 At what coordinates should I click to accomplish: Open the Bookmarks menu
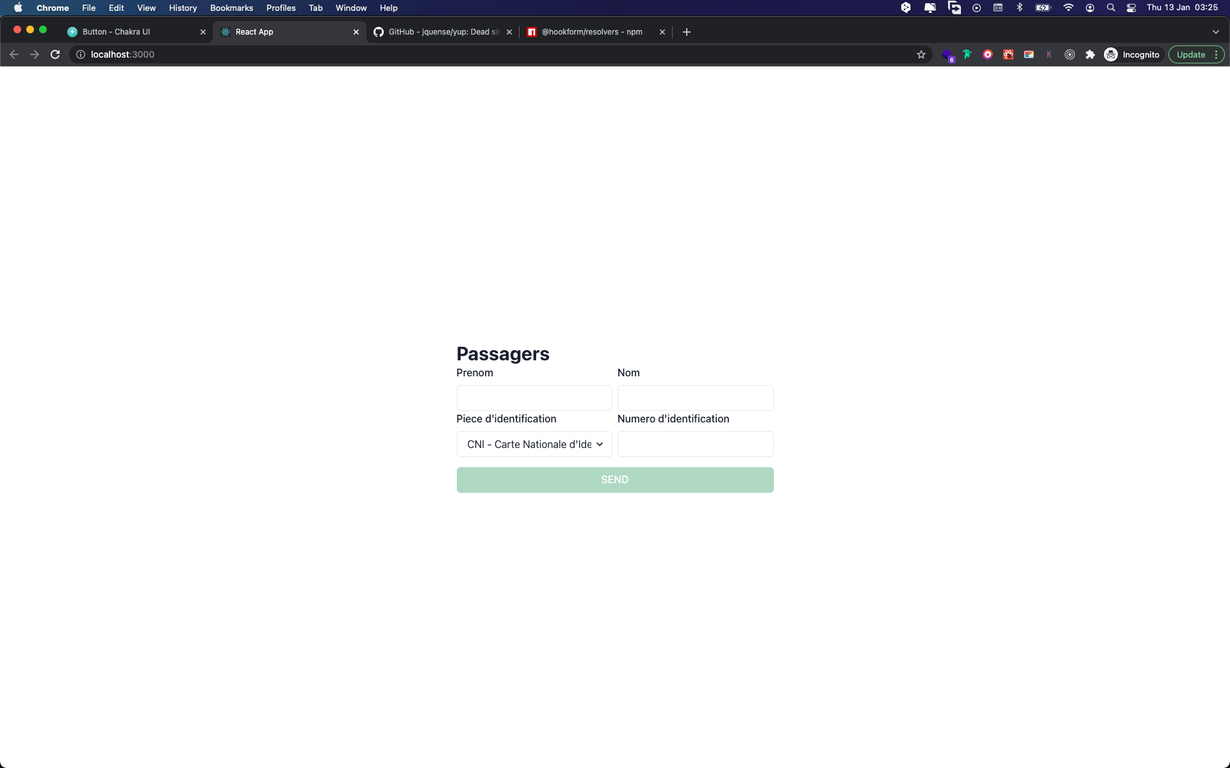pos(231,8)
